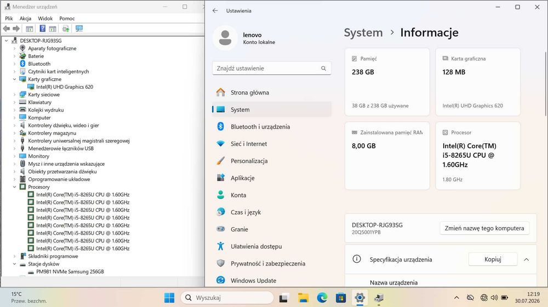Collapse Specyfikacja urządzenia section chevron
The height and width of the screenshot is (307, 548).
pyautogui.click(x=526, y=259)
